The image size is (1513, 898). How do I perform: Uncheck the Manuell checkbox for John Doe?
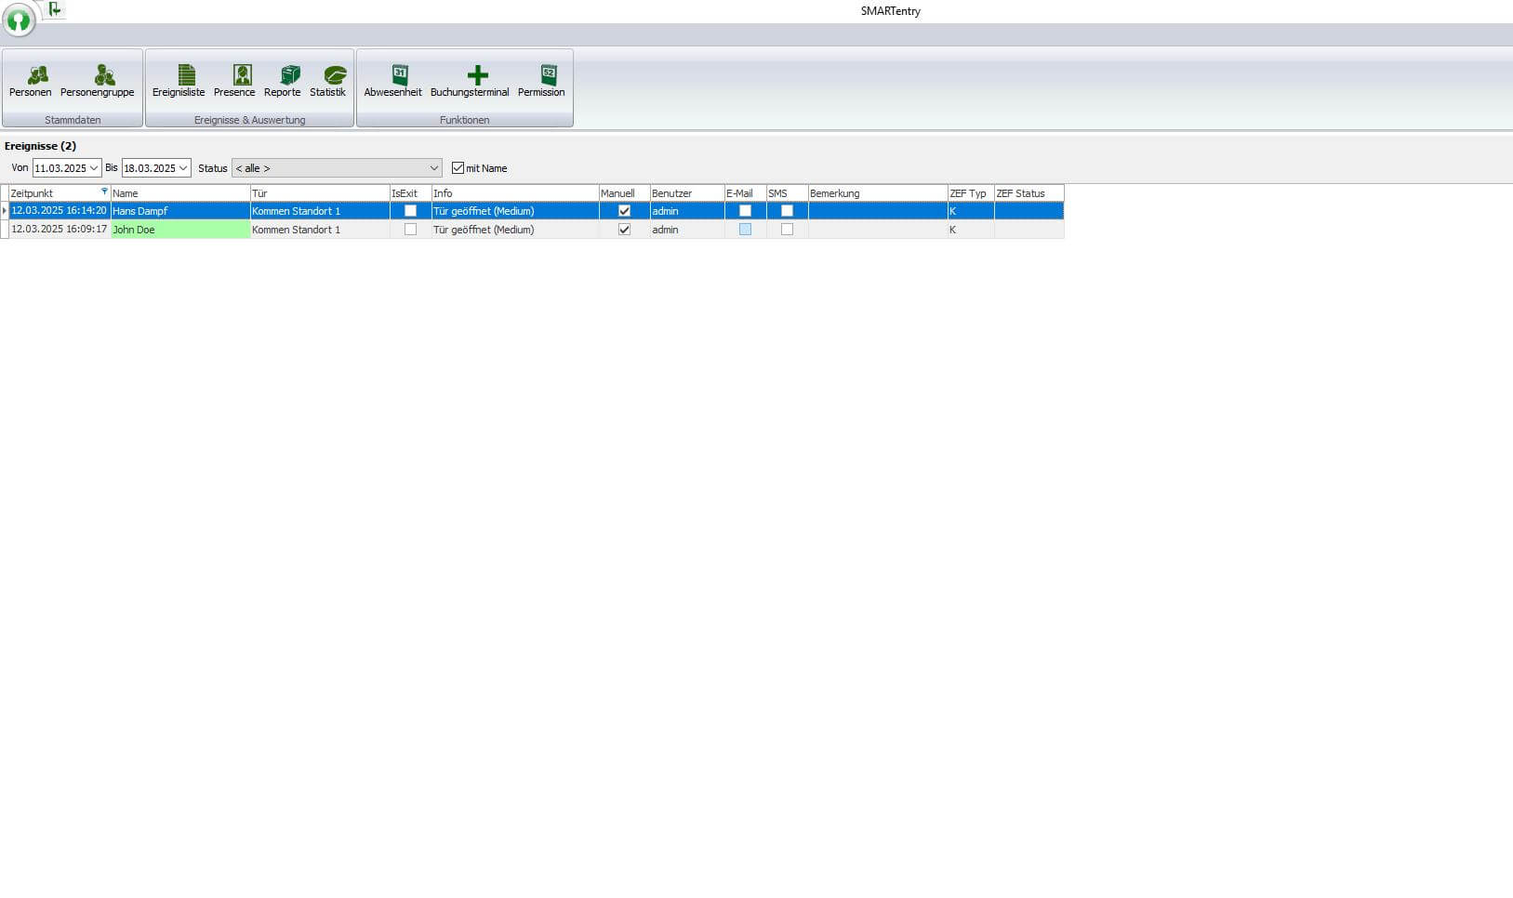pos(623,230)
